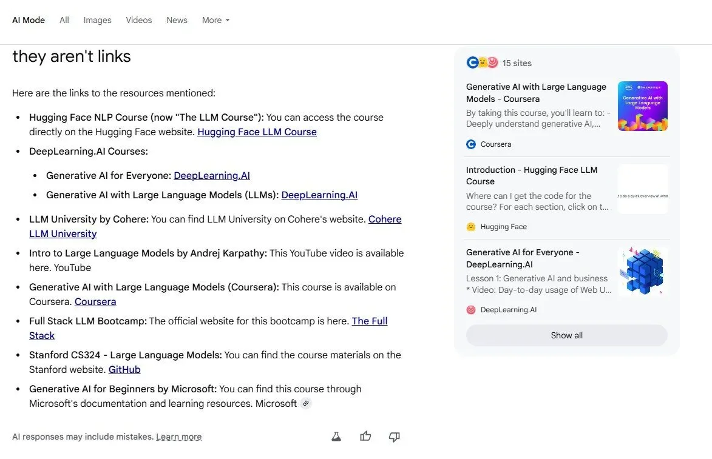Click the "Here are the links to the resources" line
The height and width of the screenshot is (459, 712).
114,93
